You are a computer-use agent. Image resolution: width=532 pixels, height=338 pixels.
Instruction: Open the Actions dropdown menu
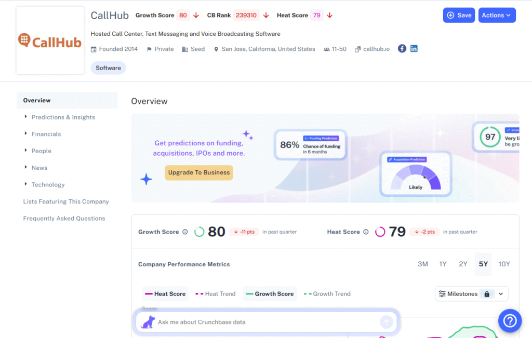[x=497, y=15]
